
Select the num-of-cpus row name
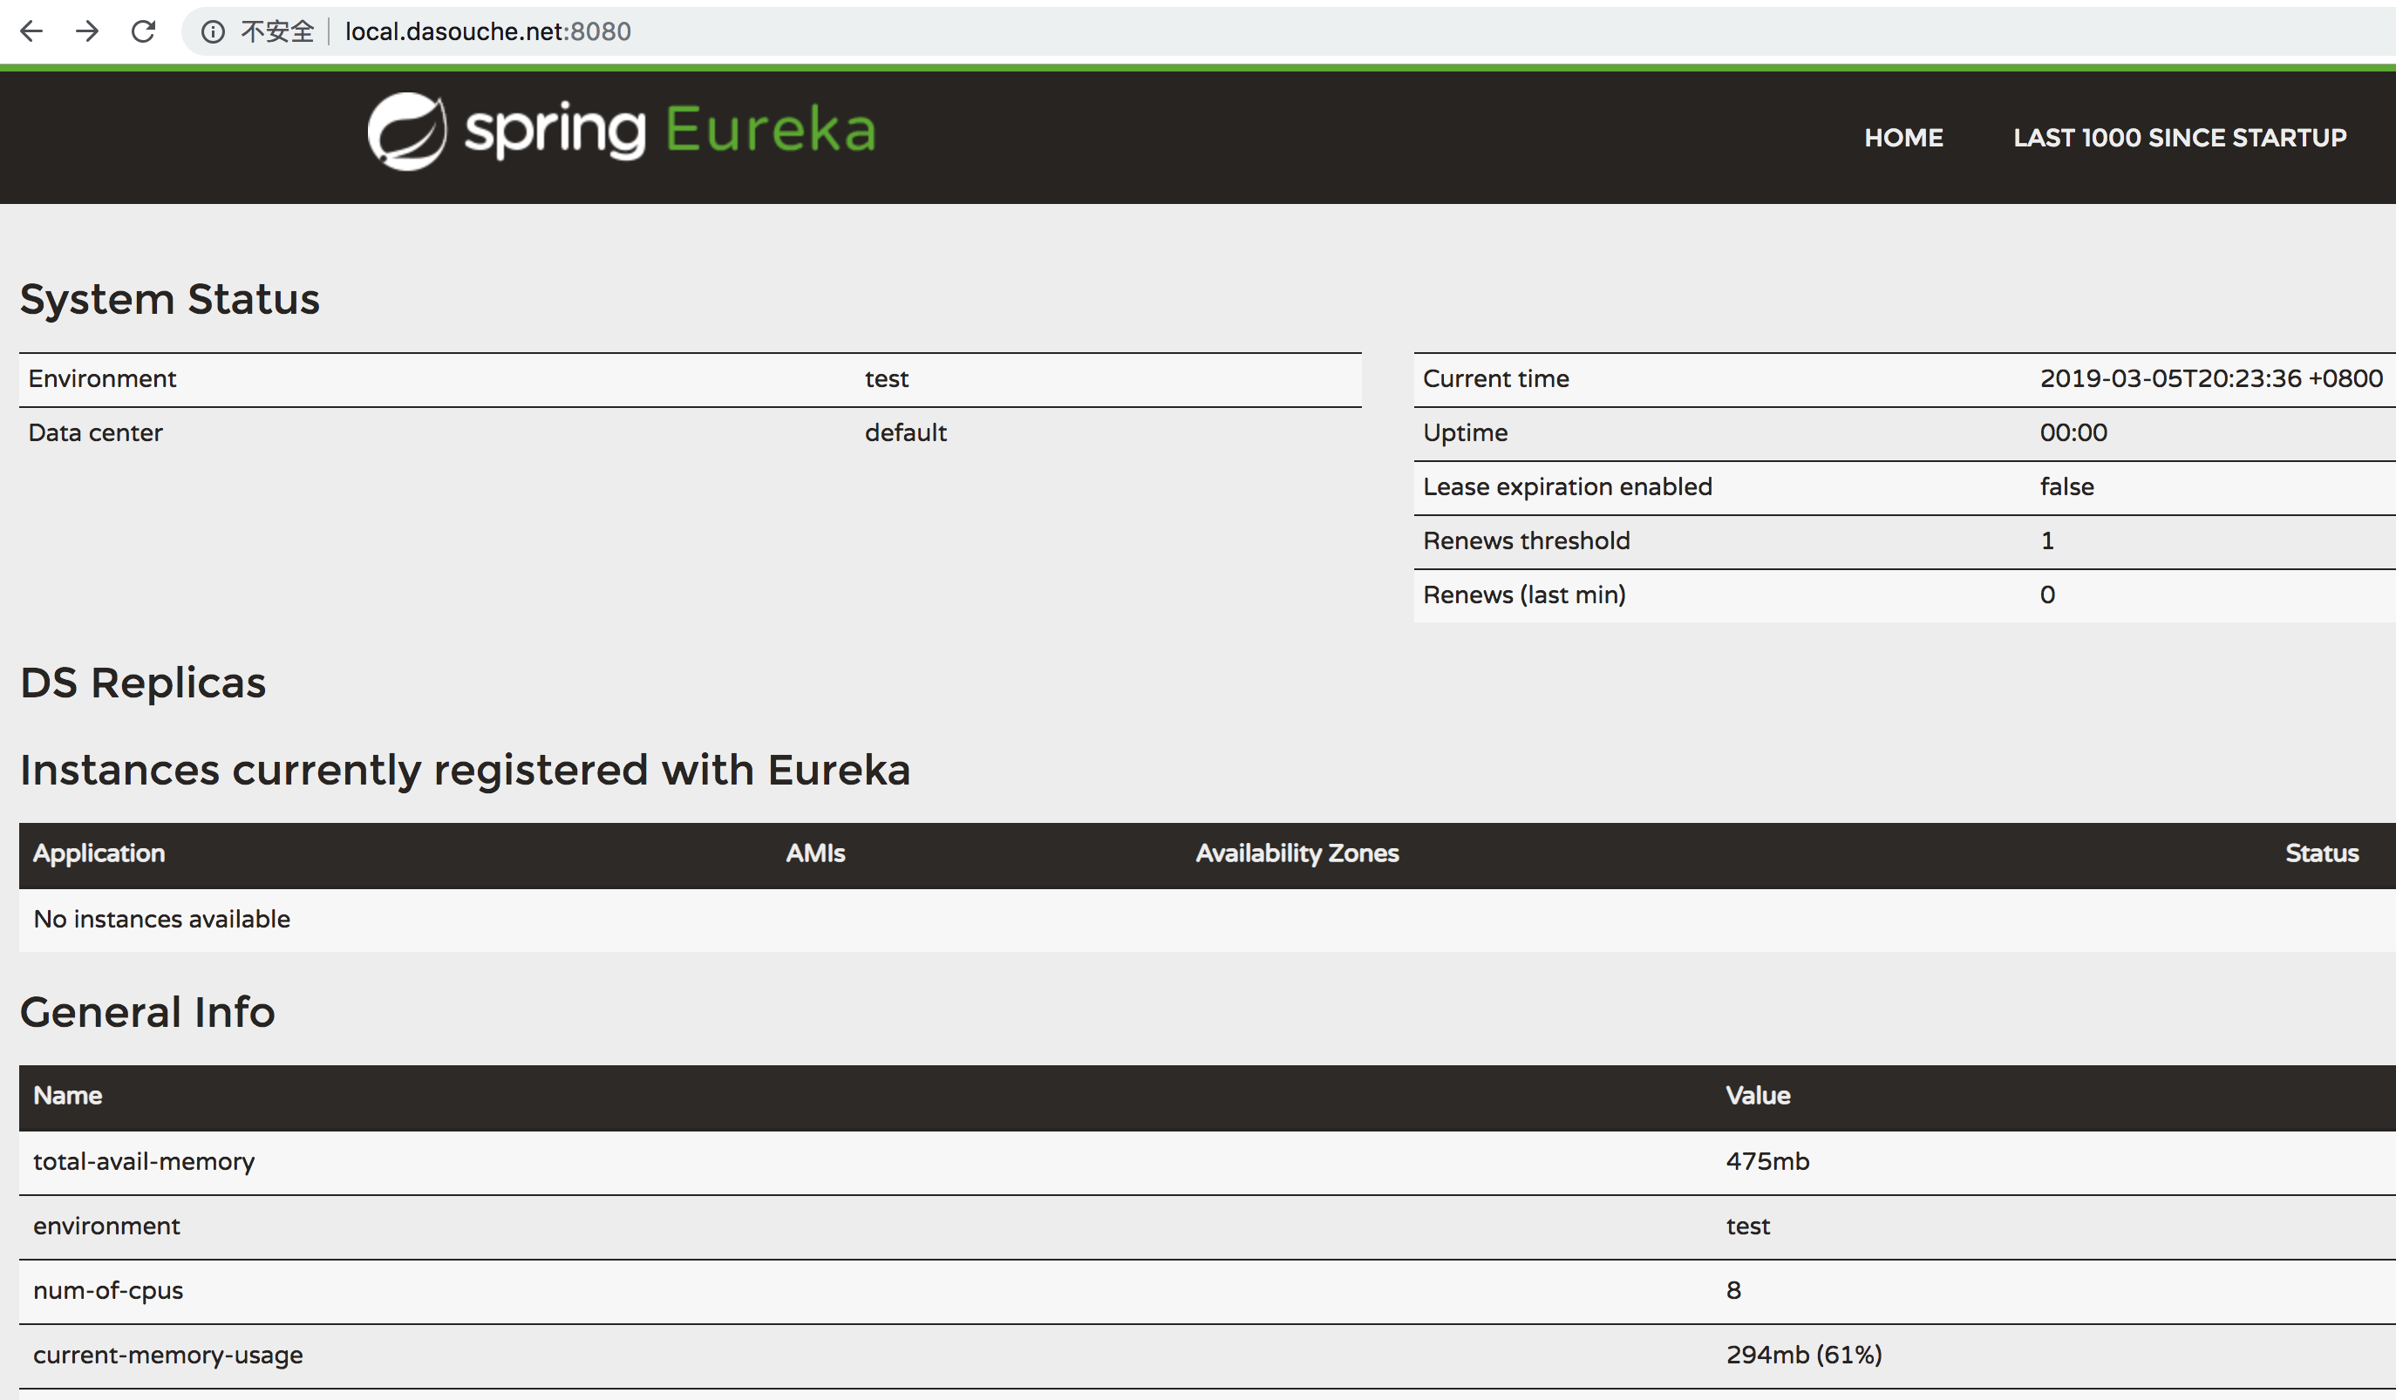(108, 1291)
